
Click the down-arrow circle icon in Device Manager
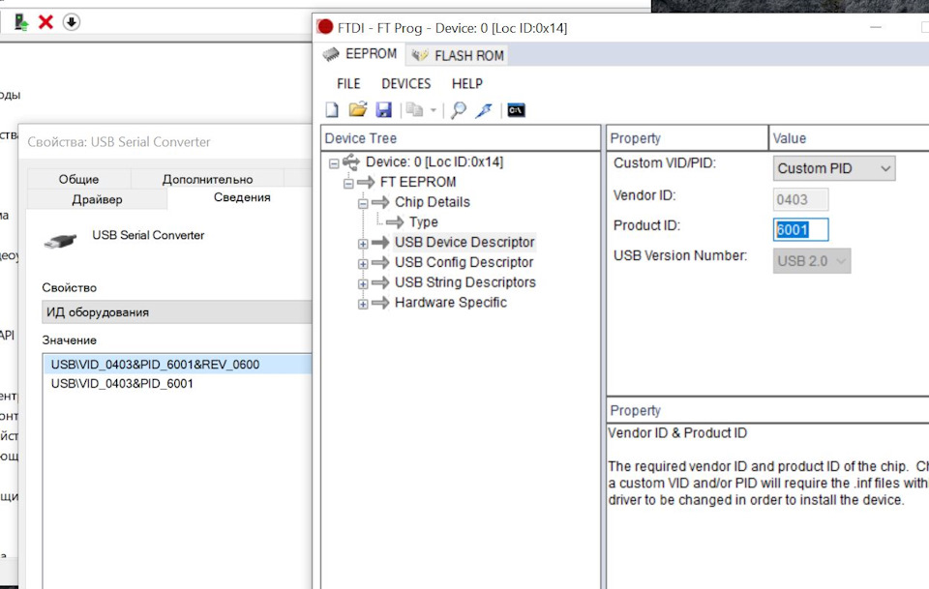coord(71,22)
